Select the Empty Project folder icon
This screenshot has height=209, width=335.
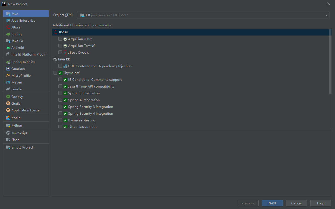pos(8,147)
